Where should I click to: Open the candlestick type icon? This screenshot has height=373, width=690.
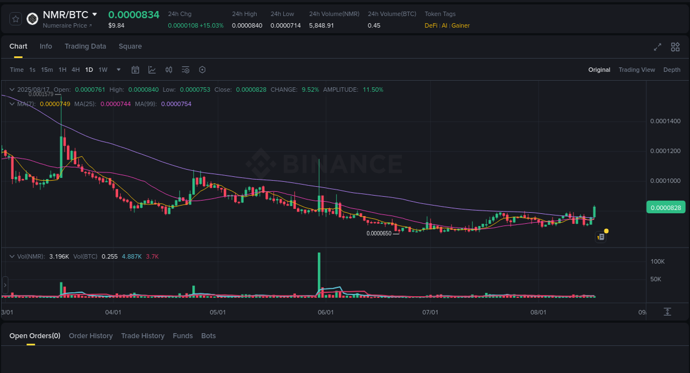pos(169,70)
